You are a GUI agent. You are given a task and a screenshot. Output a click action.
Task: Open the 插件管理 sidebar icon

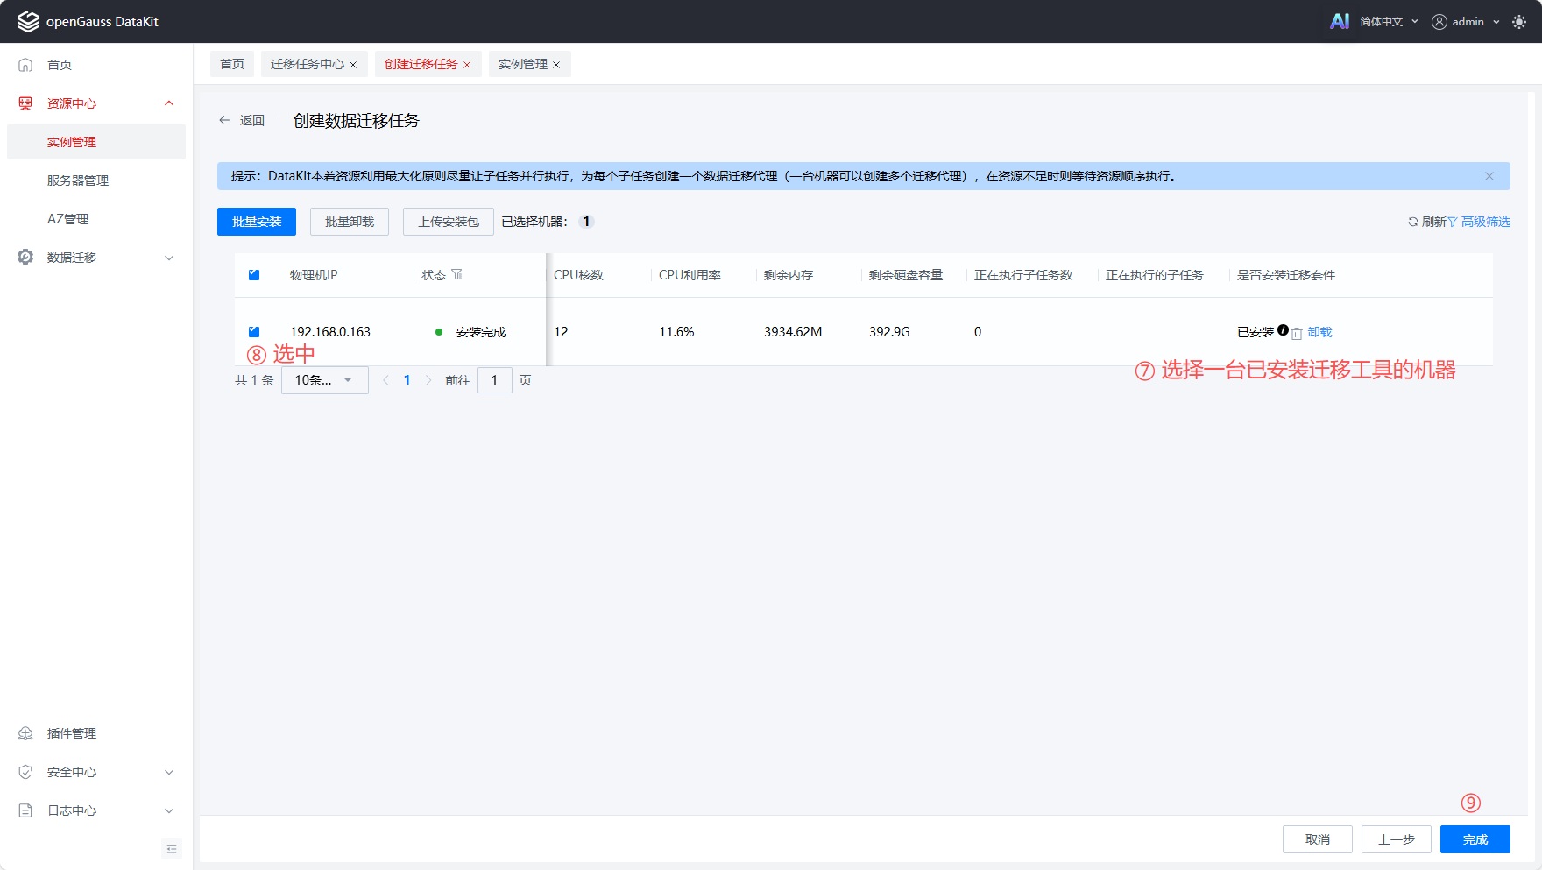[x=25, y=733]
